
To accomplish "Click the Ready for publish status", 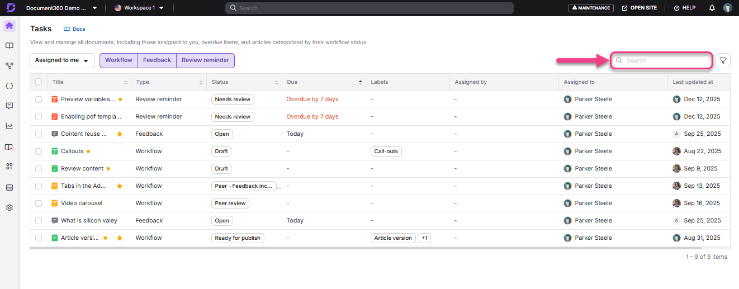I will (238, 238).
